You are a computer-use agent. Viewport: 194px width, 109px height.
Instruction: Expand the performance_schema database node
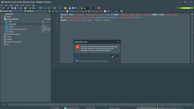coord(3,42)
